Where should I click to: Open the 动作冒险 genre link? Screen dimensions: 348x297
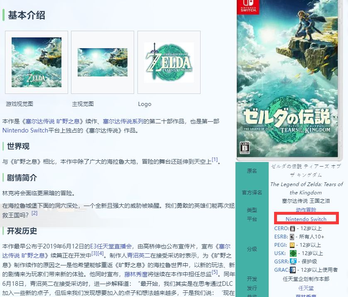(x=306, y=210)
